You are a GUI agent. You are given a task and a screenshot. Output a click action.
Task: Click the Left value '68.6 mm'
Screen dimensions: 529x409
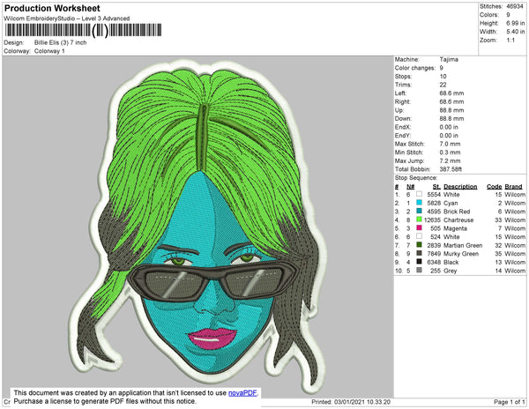pyautogui.click(x=451, y=93)
